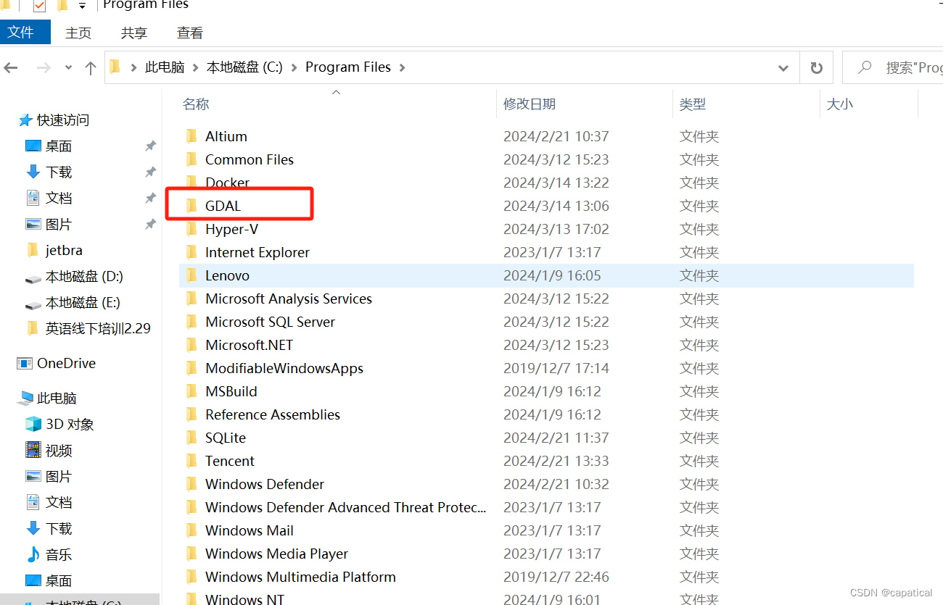Sort by 大小 column header
Viewport: 943px width, 605px height.
840,104
